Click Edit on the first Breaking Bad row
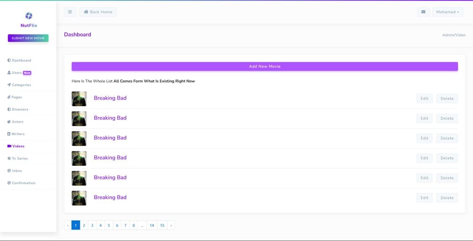The height and width of the screenshot is (241, 473). [424, 99]
